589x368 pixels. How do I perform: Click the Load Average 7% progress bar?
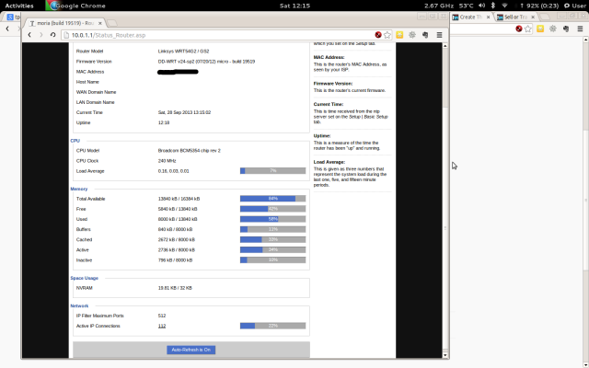point(272,171)
